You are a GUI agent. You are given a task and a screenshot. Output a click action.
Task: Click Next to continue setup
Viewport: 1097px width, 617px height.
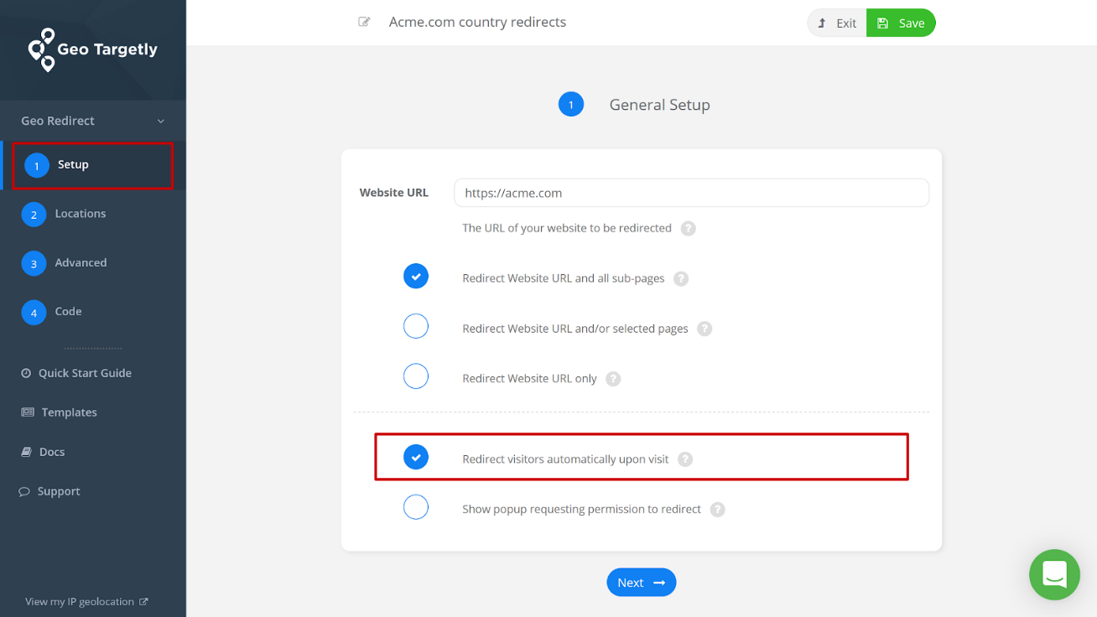(x=641, y=582)
